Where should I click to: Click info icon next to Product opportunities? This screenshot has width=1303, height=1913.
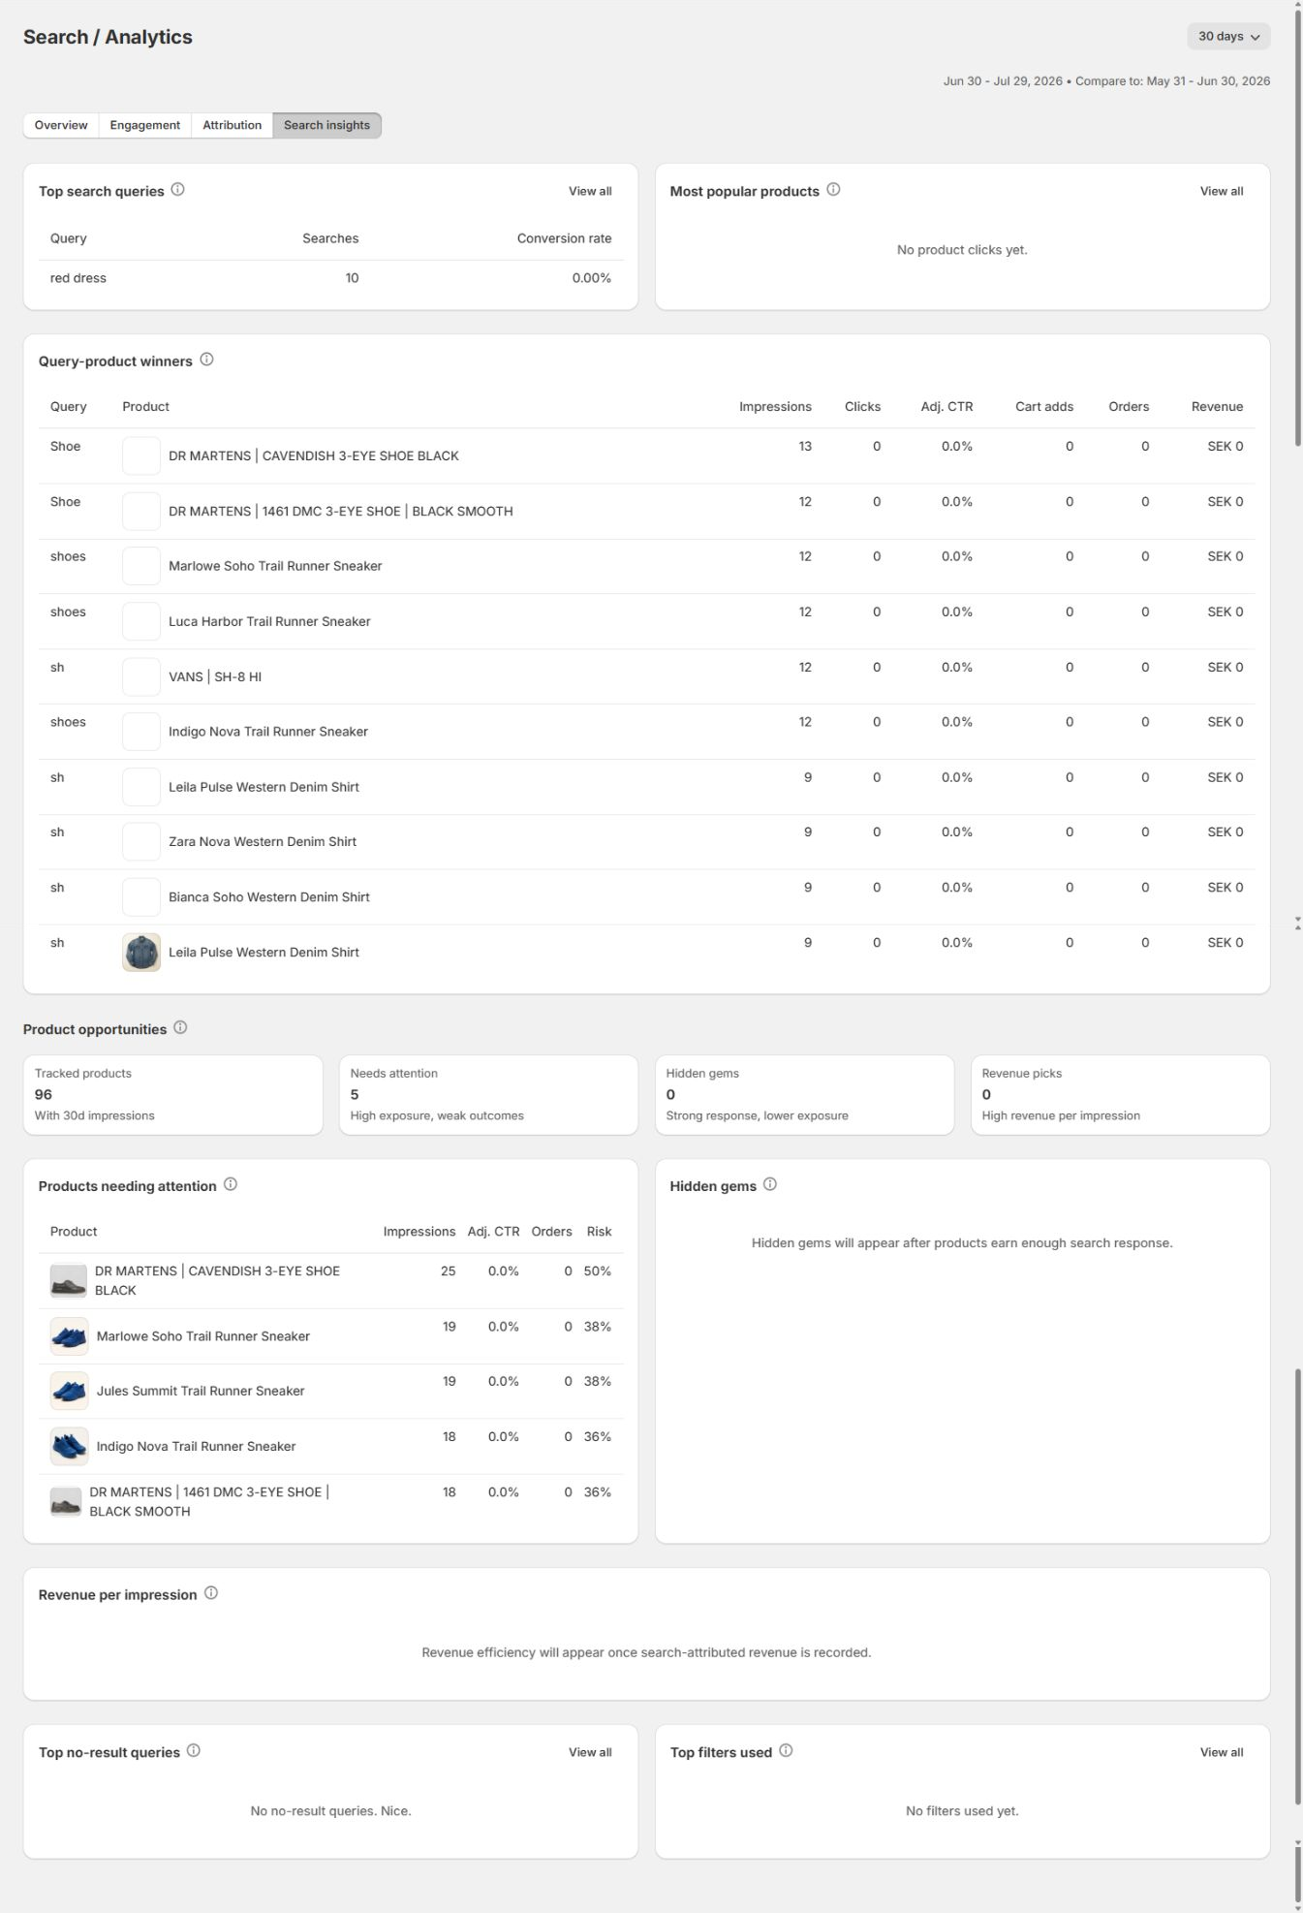180,1027
